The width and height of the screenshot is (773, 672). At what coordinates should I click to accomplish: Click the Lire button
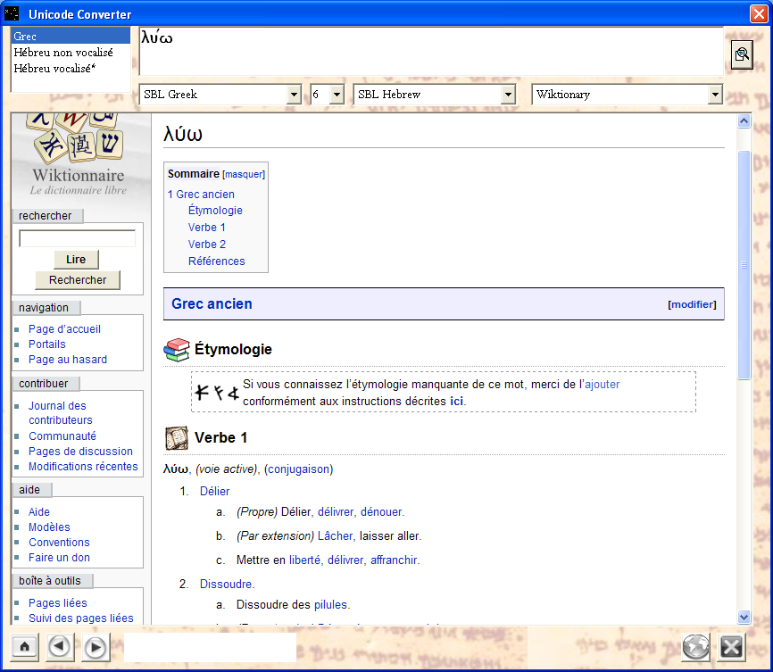[x=76, y=260]
